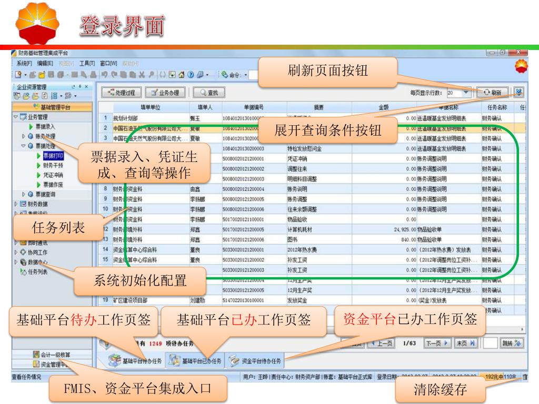Screen dimensions: 539x404
Task: Switch to the 资金平台待办任务 tab
Action: pyautogui.click(x=255, y=361)
